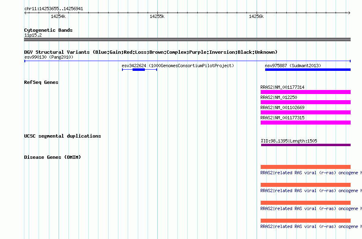Open the RRAS2|NM_001177314 transcript label

click(282, 87)
